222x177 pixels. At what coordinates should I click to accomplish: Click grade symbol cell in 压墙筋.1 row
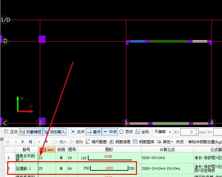coord(61,168)
